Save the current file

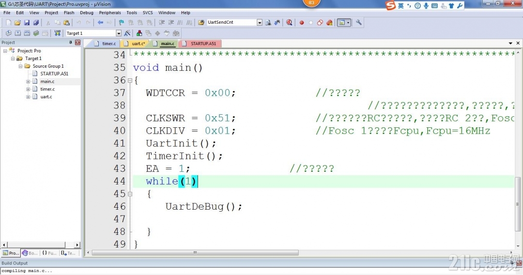(27, 23)
